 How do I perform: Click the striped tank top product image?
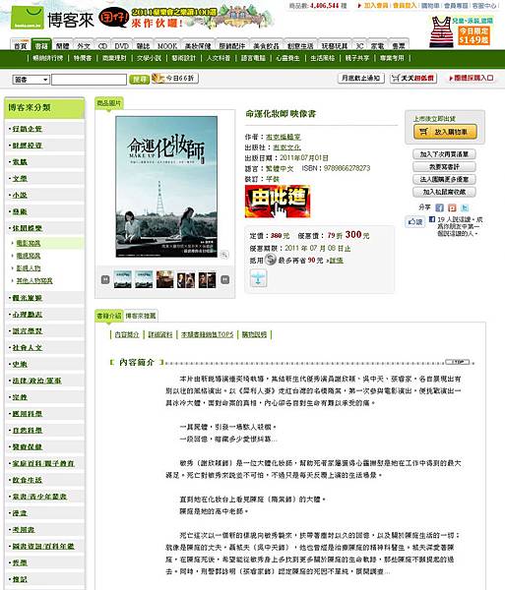point(441,31)
